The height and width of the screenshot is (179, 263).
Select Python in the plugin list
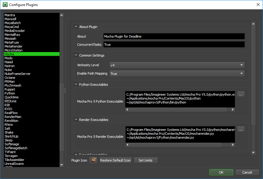pyautogui.click(x=10, y=93)
